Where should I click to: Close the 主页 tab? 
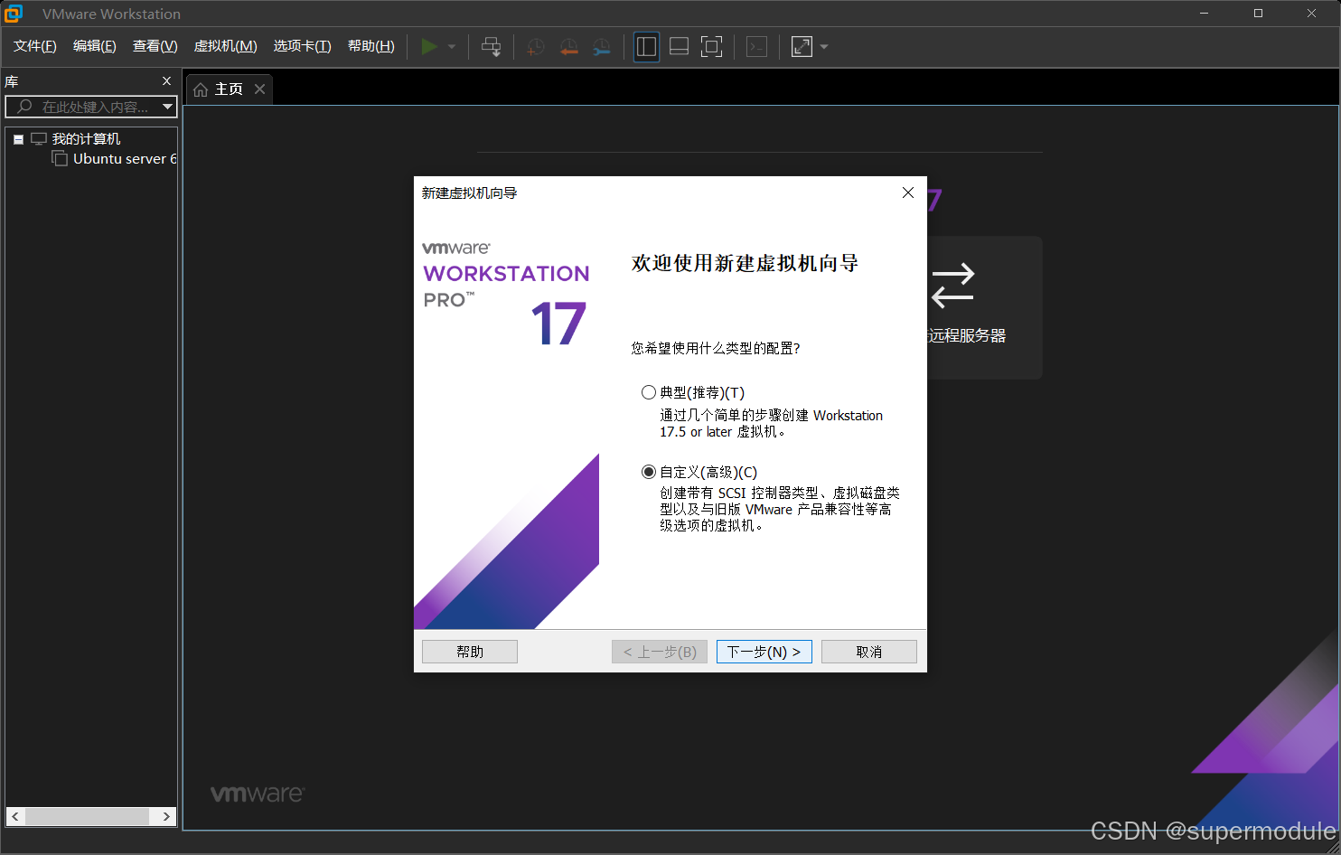tap(260, 89)
